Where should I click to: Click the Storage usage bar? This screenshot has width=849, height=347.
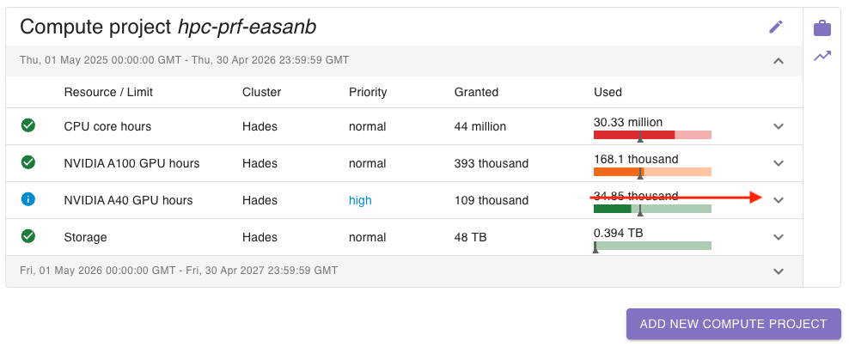click(652, 246)
